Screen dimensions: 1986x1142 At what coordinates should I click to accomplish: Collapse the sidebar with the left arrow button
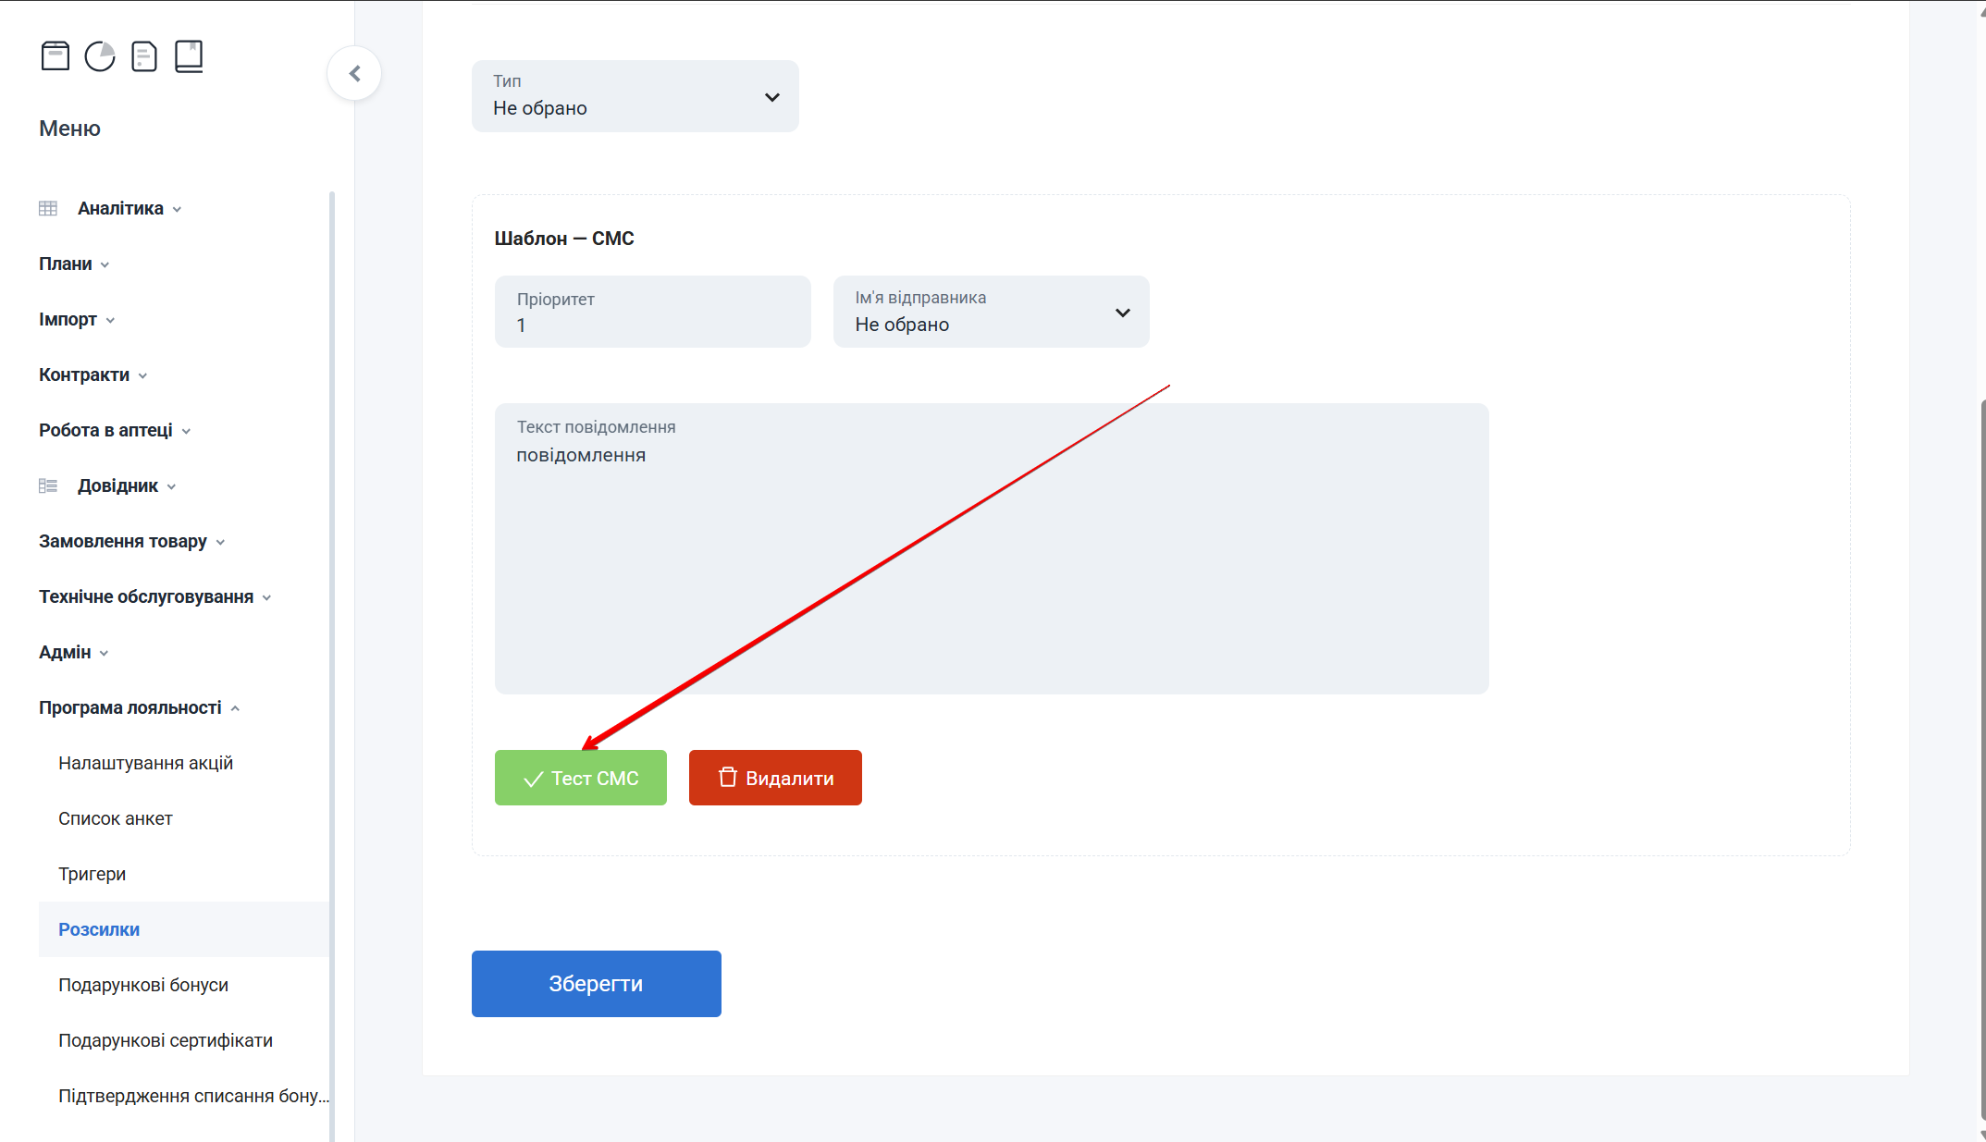point(354,74)
